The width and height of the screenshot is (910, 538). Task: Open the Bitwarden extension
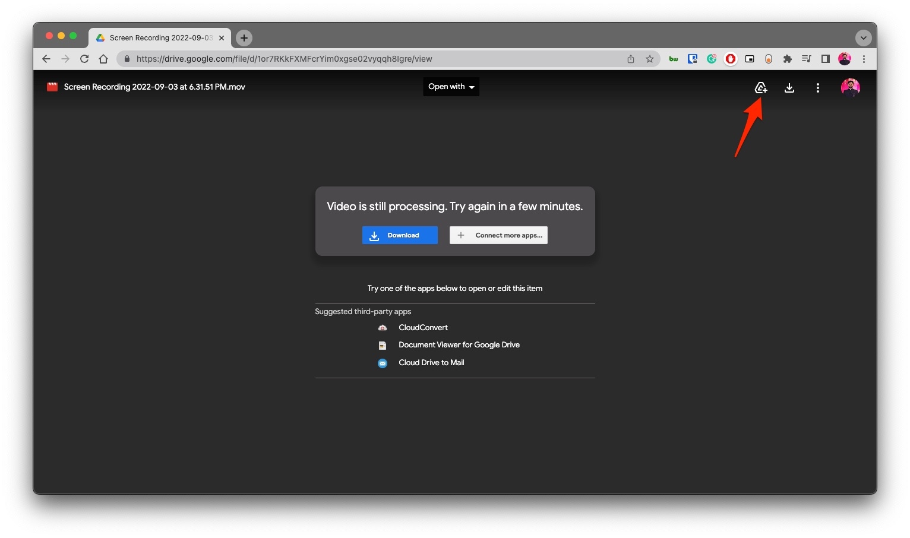[x=673, y=59]
